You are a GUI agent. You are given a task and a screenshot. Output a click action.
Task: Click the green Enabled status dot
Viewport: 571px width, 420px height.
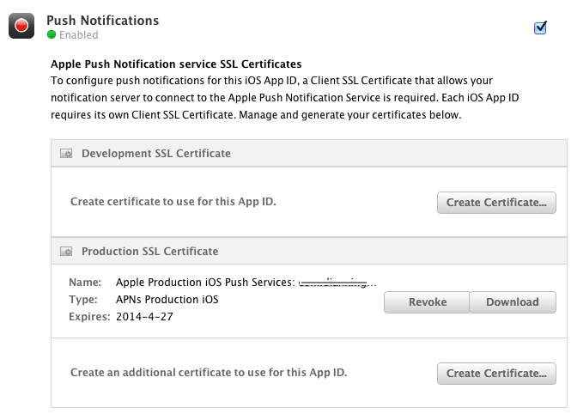click(x=52, y=34)
